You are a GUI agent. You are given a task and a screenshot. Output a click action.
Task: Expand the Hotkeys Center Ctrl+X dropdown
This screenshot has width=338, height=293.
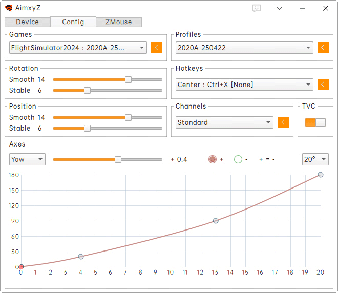pyautogui.click(x=244, y=85)
